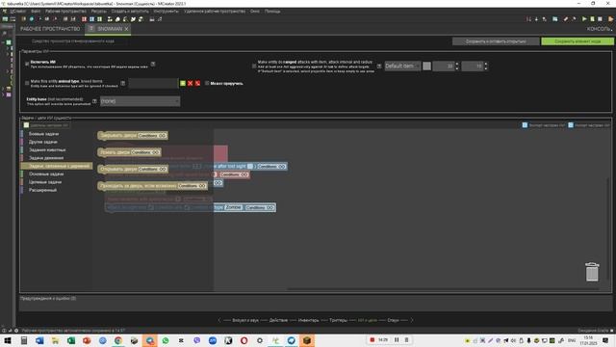Screen dimensions: 616x347
Task: Click the orange debug run icon
Action: click(x=611, y=19)
